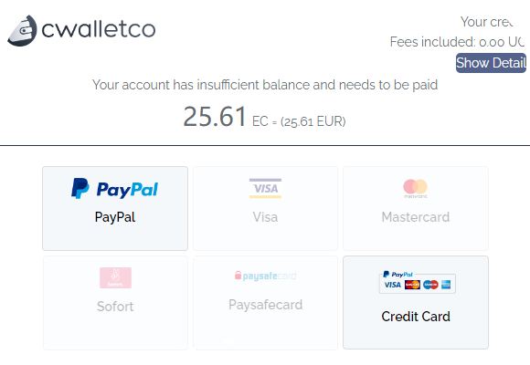The height and width of the screenshot is (365, 530).
Task: Select the PayPal logo
Action: point(114,188)
